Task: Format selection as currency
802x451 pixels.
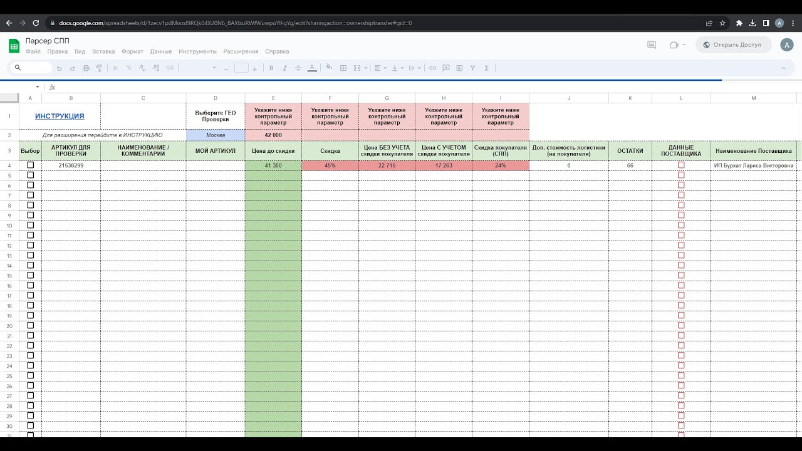Action: (x=116, y=68)
